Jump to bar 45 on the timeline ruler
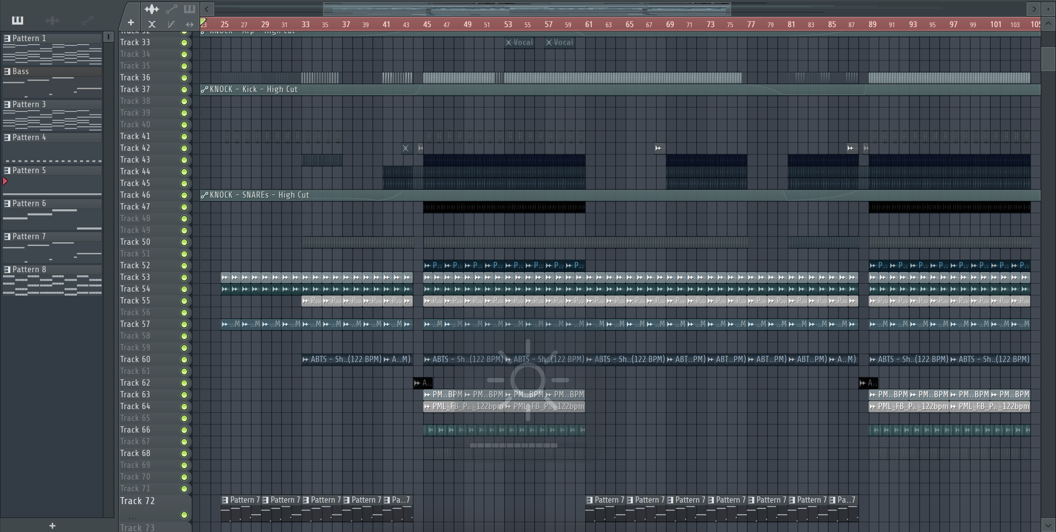Viewport: 1056px width, 532px height. coord(427,24)
